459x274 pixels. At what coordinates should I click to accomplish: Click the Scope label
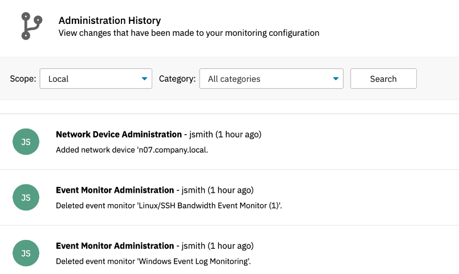pyautogui.click(x=23, y=79)
